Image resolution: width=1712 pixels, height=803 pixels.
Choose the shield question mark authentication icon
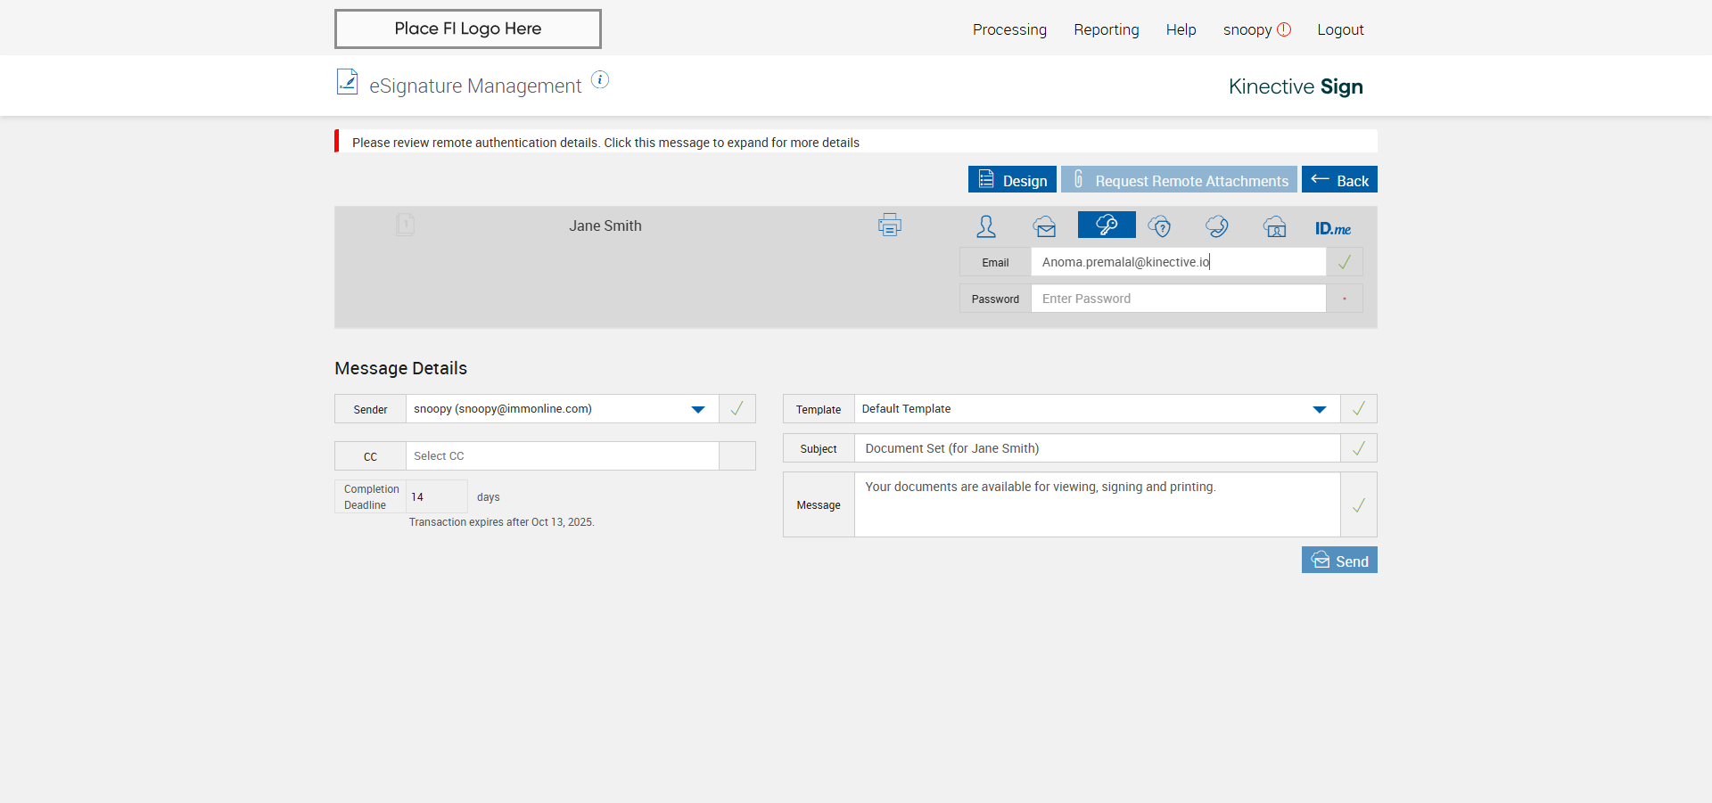pos(1159,226)
